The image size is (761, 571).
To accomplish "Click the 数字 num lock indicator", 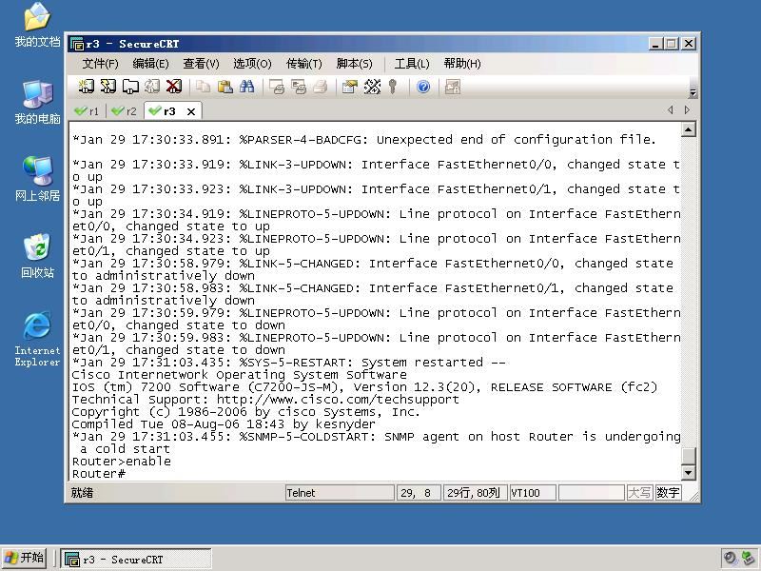I will 668,493.
